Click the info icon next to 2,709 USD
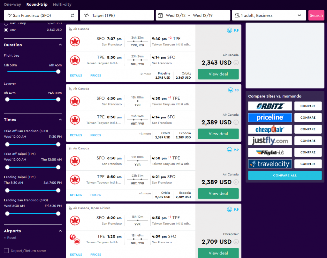 (236, 242)
